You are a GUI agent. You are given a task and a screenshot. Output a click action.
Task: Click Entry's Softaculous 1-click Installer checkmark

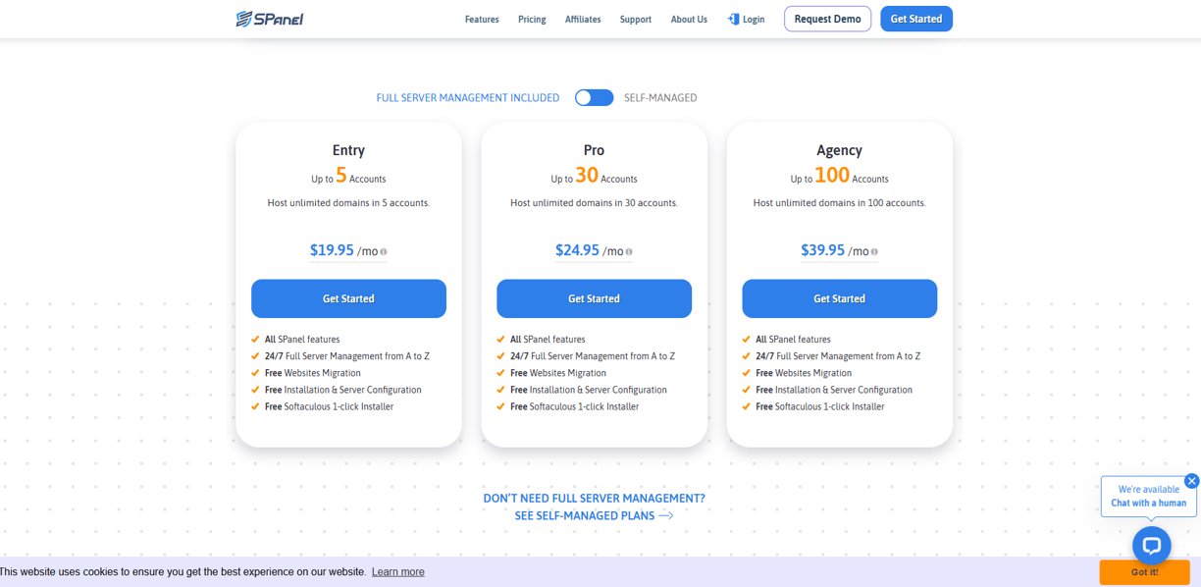(x=256, y=406)
